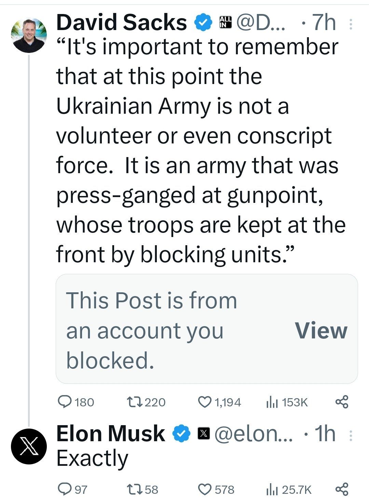Click the All-In affiliation badge
Image resolution: width=369 pixels, height=502 pixels.
click(225, 23)
